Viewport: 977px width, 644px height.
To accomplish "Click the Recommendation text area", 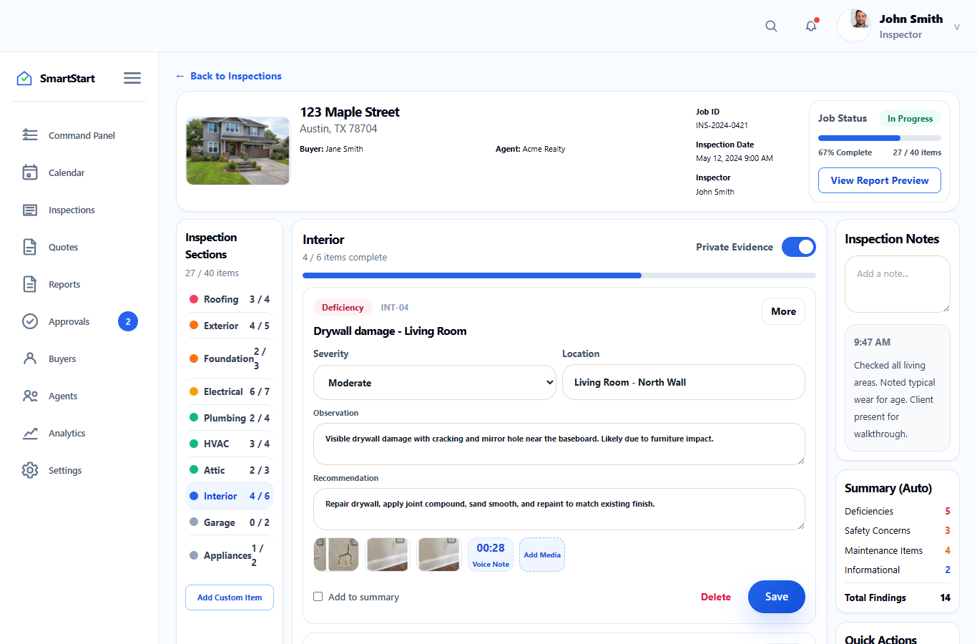I will (x=559, y=509).
